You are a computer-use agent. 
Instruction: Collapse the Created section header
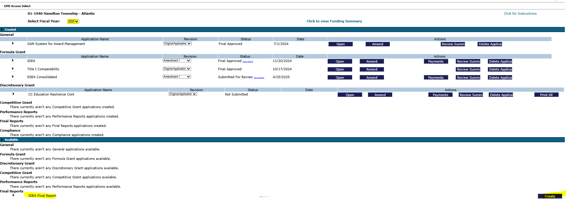[2, 30]
